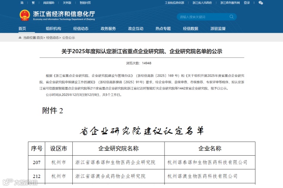The image size is (283, 188).
Task: Switch to Traditional Chinese (繁)
Action: point(33,3)
